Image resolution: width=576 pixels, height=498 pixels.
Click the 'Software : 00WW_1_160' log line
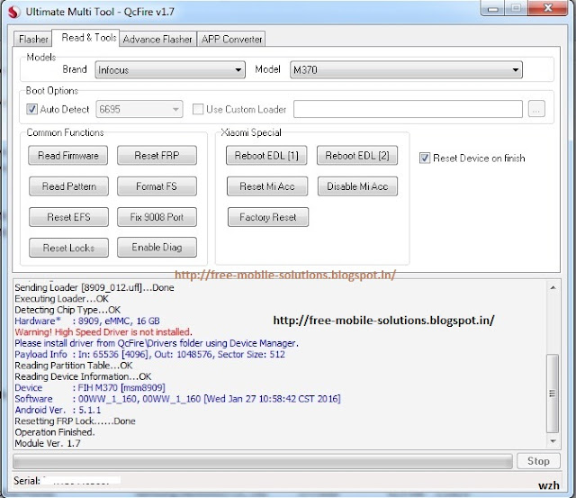[177, 399]
